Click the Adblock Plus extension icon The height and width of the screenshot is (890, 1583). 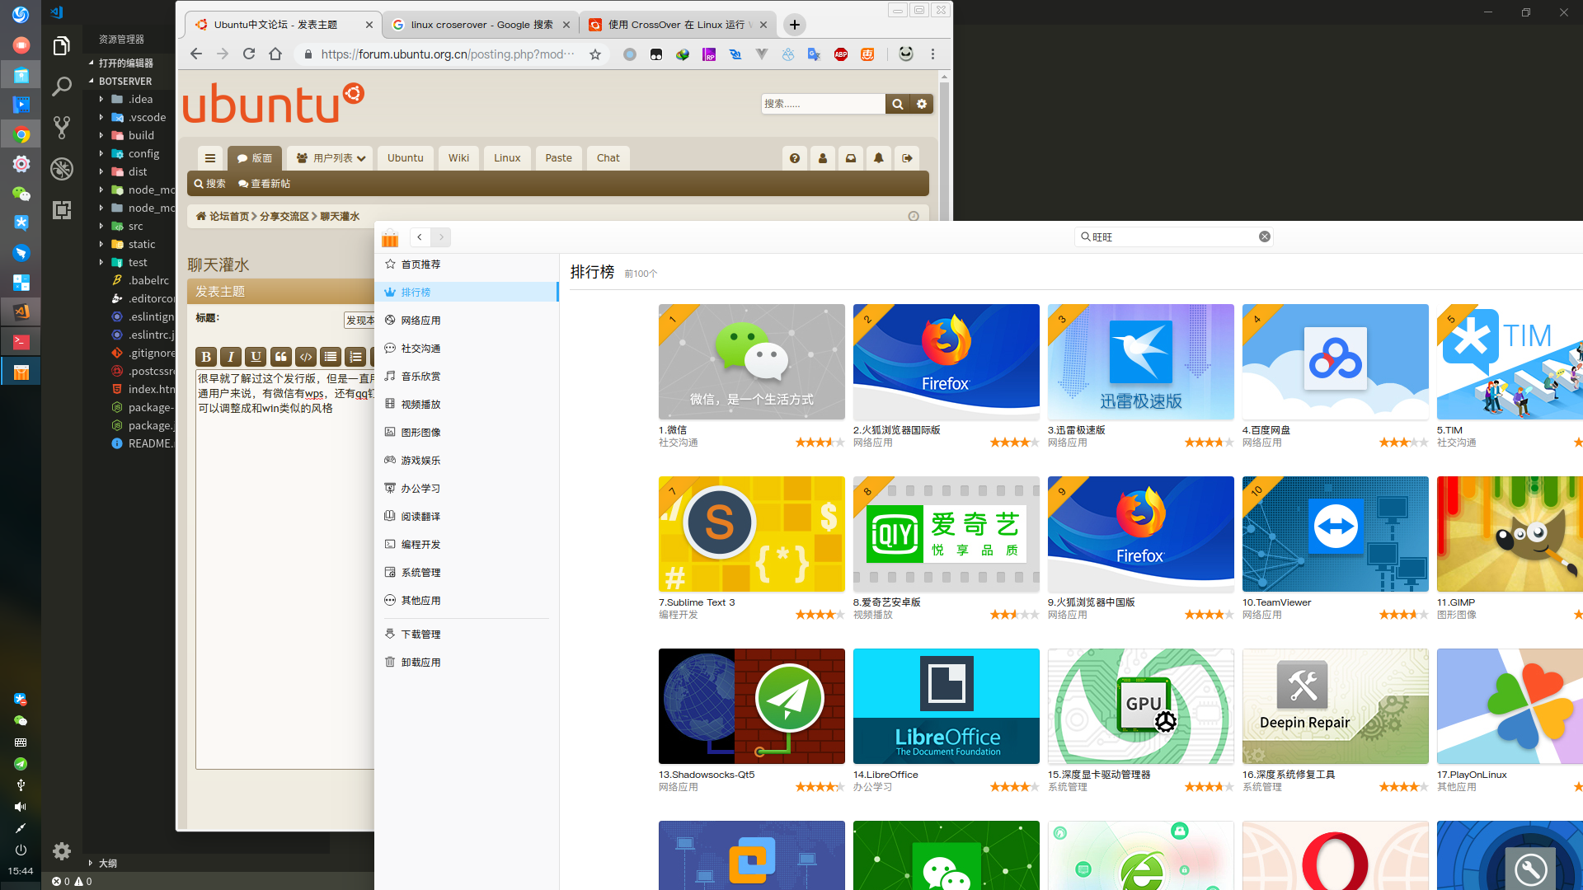(841, 54)
